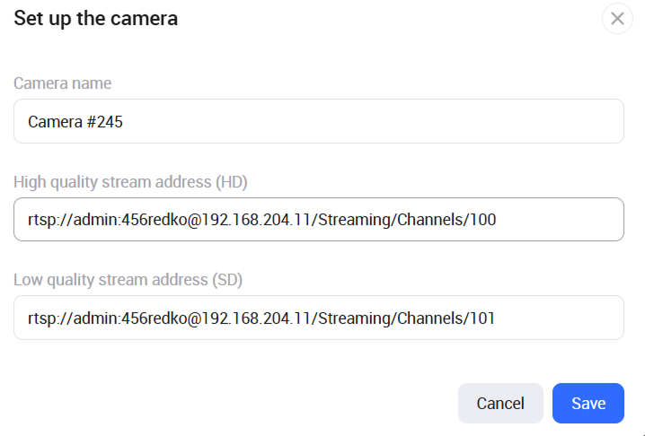Click the Low quality stream address field
Viewport: 645px width, 436px height.
click(x=318, y=318)
